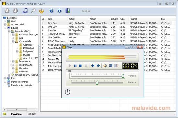This screenshot has width=178, height=118.
Task: Click the play button in Player
Action: coord(70,66)
